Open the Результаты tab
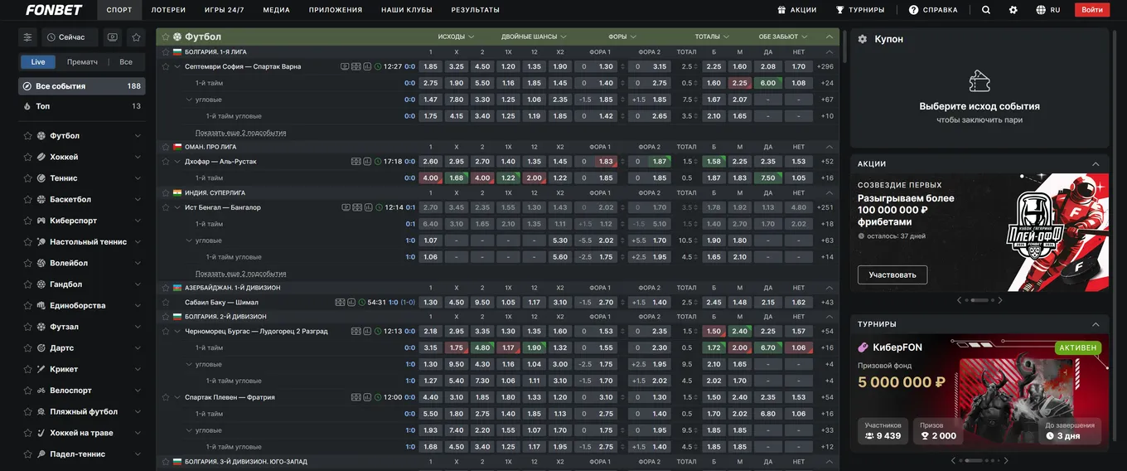1127x471 pixels. [475, 10]
